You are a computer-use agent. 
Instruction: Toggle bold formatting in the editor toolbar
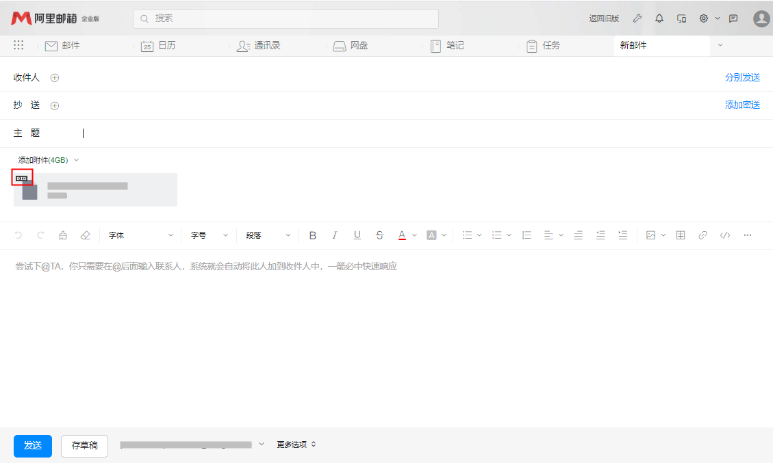[x=313, y=235]
